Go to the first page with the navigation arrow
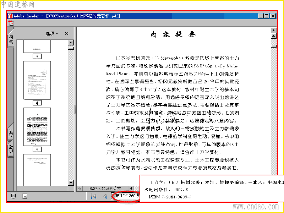 (x=94, y=196)
